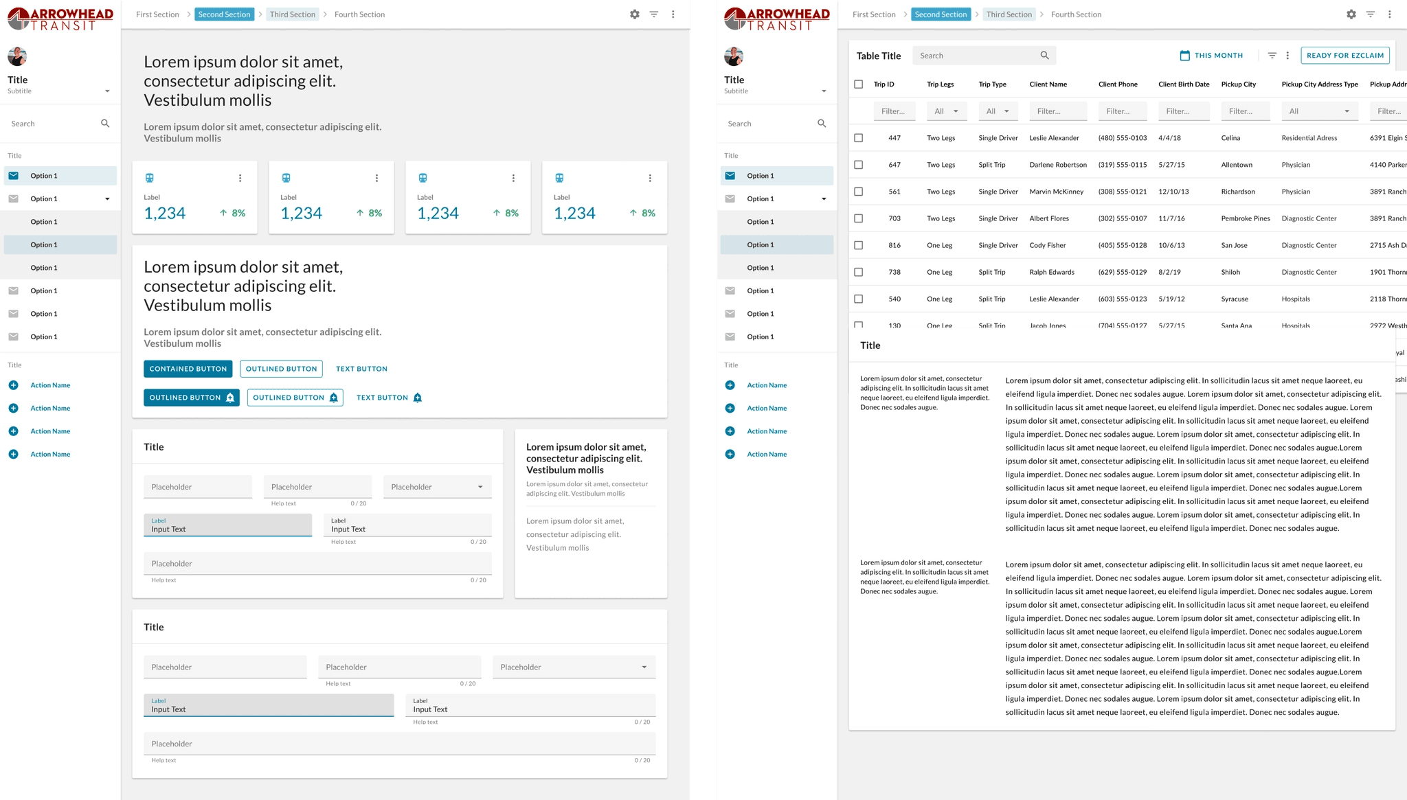1407x800 pixels.
Task: Open Pickup City Address Type All dropdown
Action: (1320, 111)
